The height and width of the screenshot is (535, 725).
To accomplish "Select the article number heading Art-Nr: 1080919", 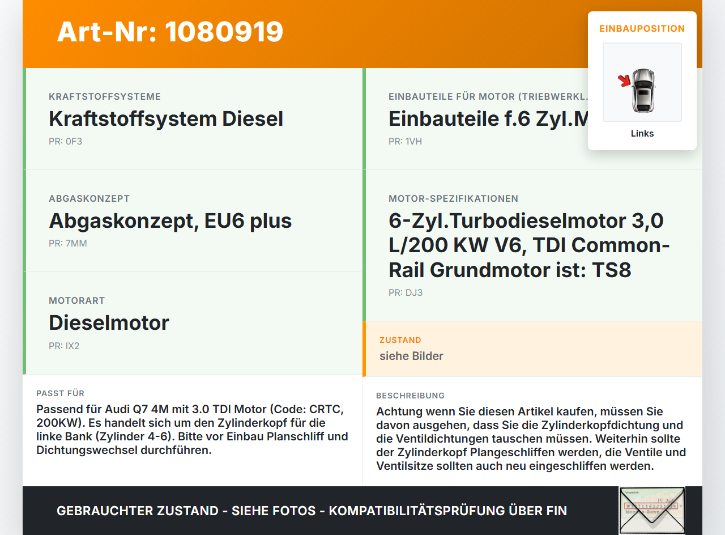I will point(170,32).
